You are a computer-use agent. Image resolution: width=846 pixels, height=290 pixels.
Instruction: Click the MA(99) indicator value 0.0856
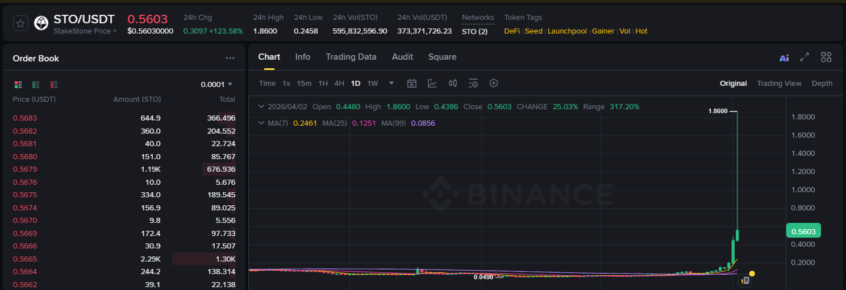click(x=423, y=123)
